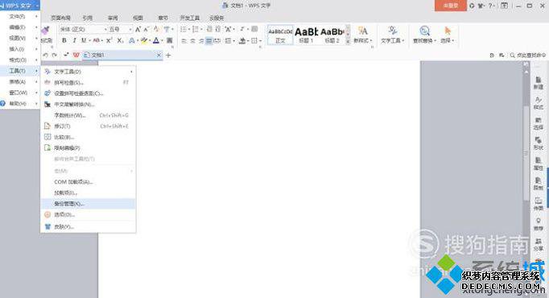Click the paragraph shading bucket icon
The image size is (549, 298).
point(242,41)
